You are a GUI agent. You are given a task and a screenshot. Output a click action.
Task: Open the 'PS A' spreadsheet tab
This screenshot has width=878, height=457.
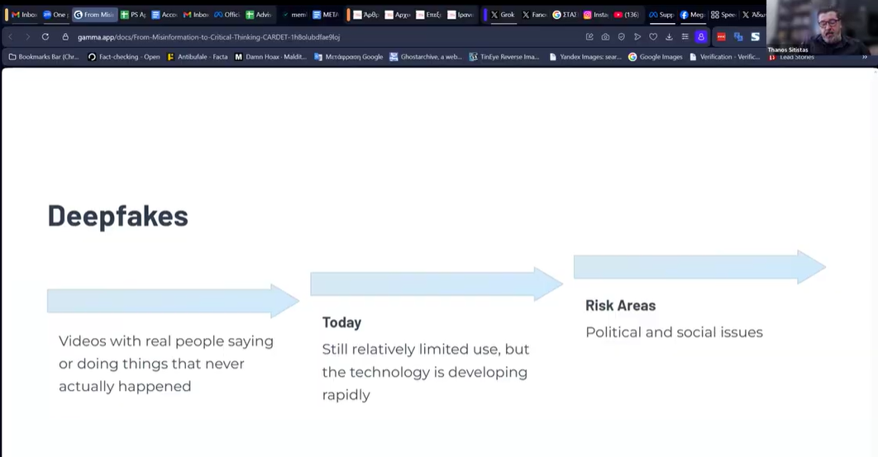[133, 15]
